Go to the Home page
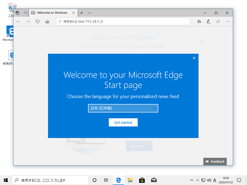247x185 pixels. tap(47, 22)
